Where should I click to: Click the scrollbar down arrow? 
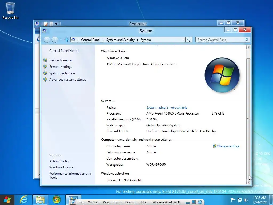coord(248,182)
